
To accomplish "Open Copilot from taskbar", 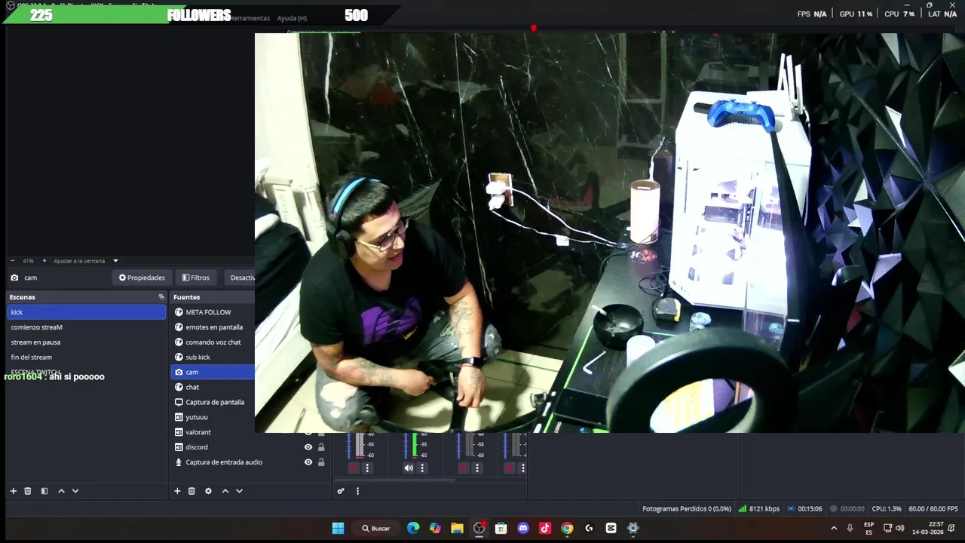I will coord(435,528).
